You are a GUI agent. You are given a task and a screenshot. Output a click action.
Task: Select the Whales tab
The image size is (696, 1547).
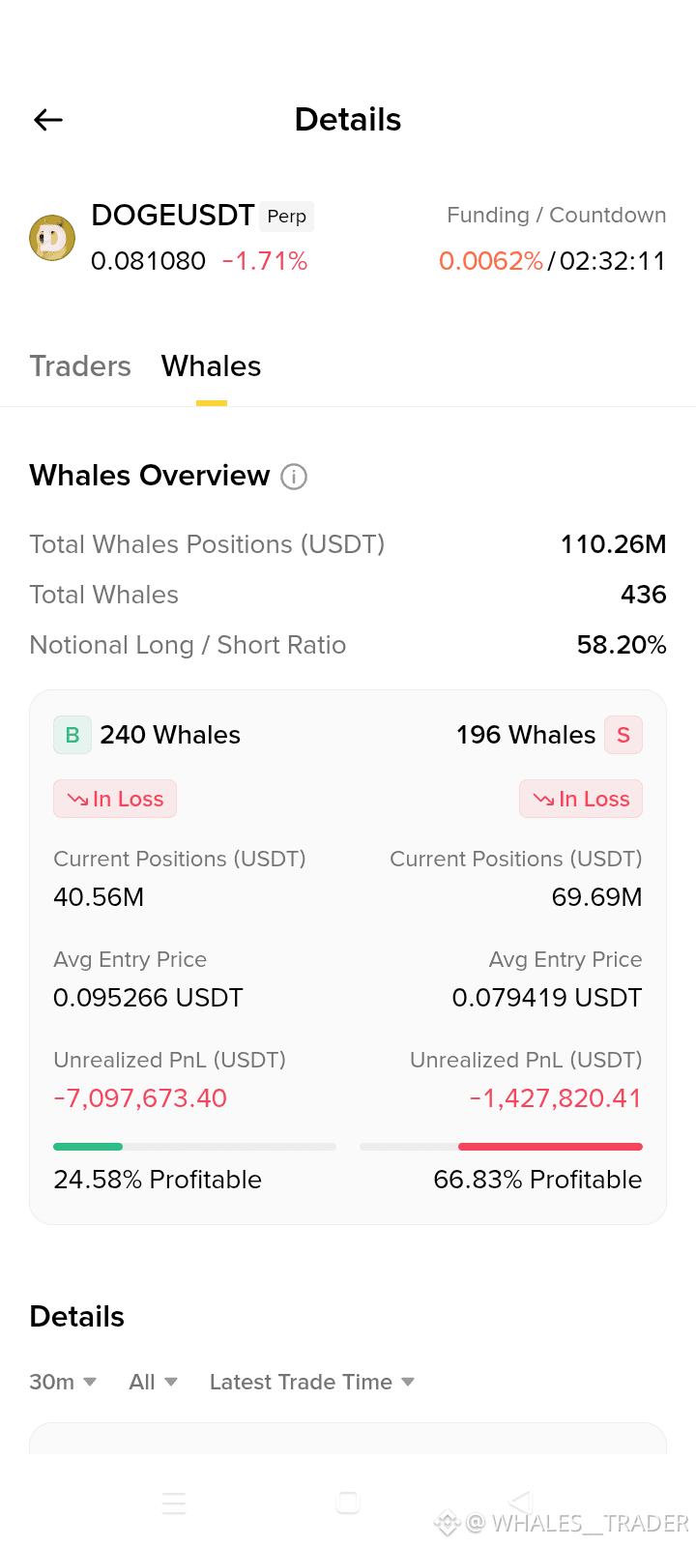click(211, 366)
